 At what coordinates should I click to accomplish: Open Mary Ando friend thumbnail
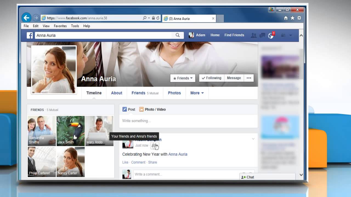[x=99, y=131]
